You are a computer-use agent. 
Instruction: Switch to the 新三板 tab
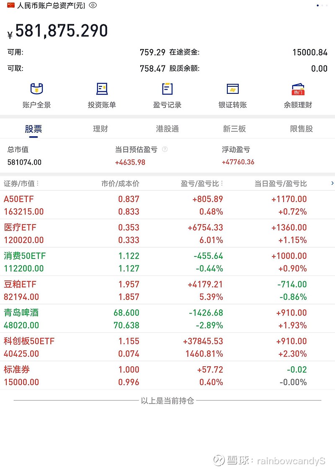(234, 129)
